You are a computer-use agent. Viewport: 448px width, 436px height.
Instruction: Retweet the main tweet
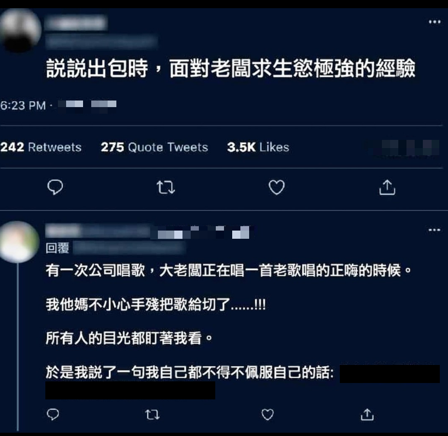click(166, 187)
